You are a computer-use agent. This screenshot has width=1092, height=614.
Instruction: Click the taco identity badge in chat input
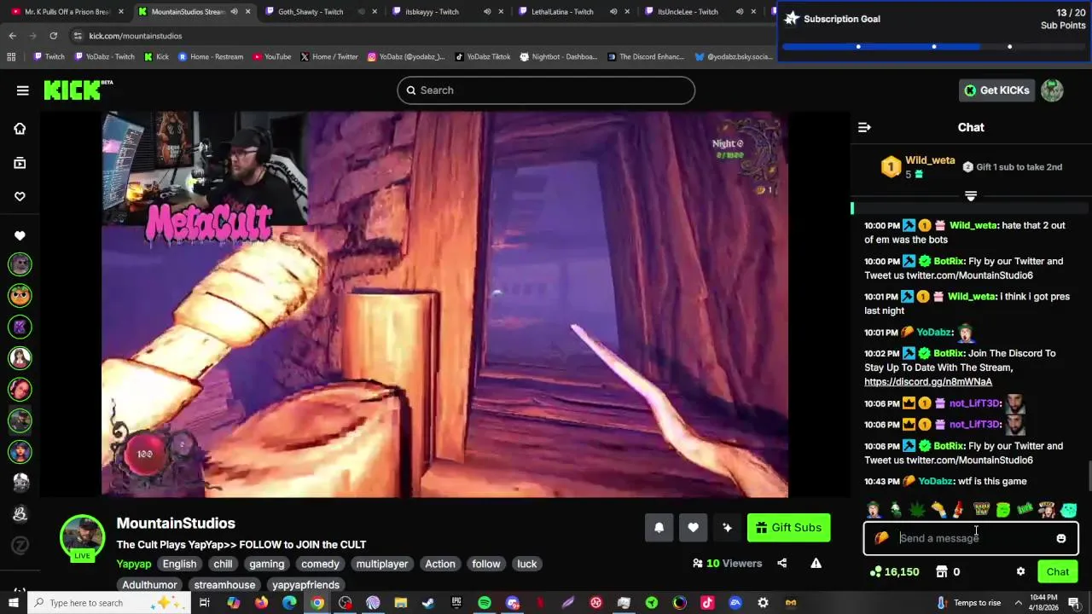pyautogui.click(x=881, y=538)
